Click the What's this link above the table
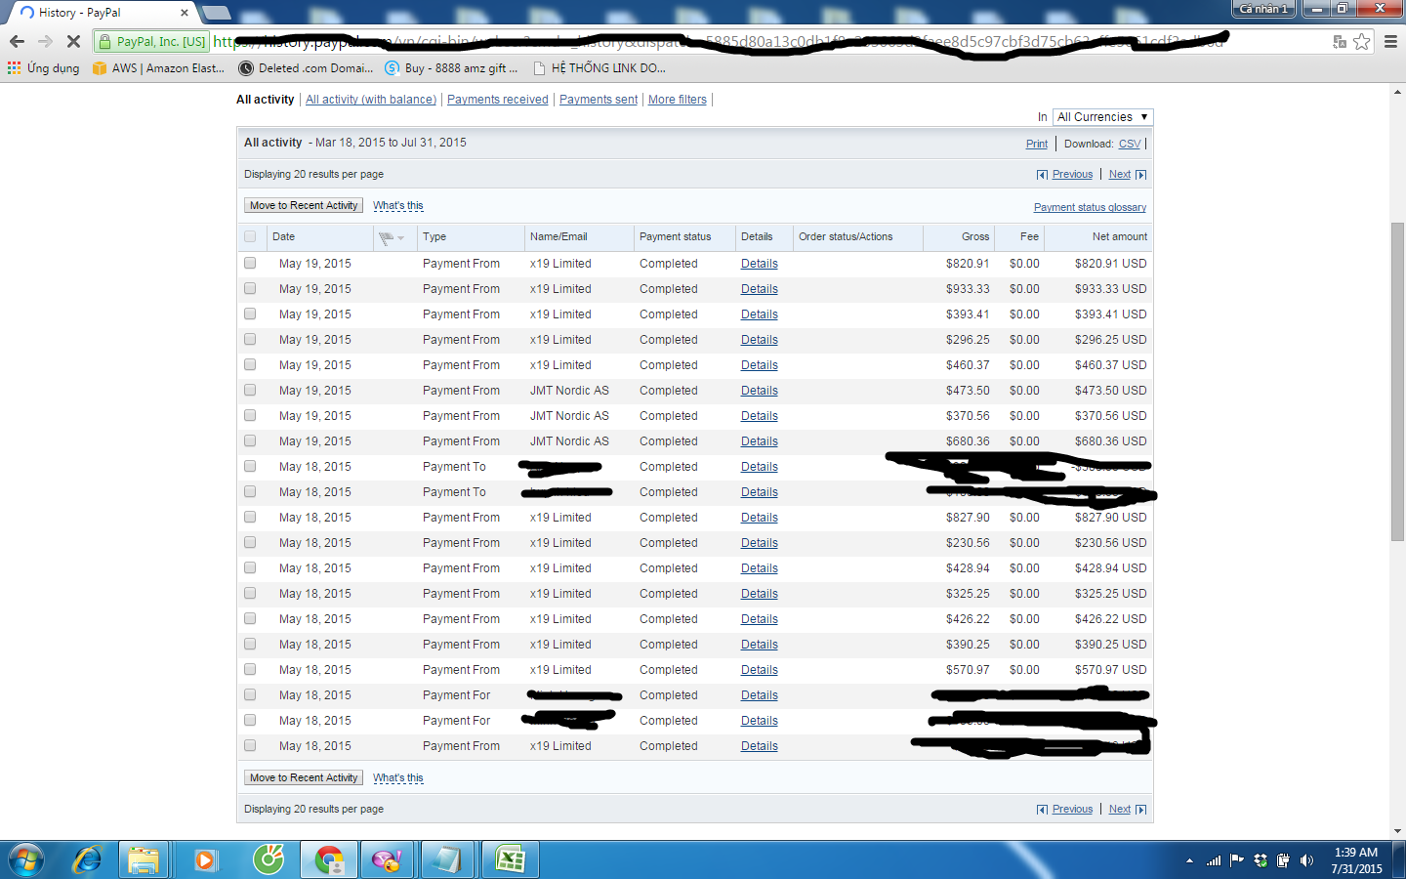The width and height of the screenshot is (1406, 879). [398, 206]
